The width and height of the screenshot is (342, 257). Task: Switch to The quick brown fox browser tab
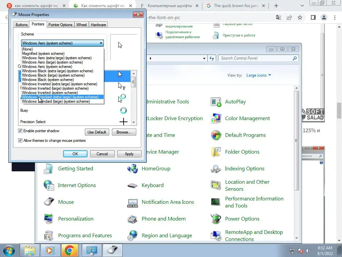[235, 6]
